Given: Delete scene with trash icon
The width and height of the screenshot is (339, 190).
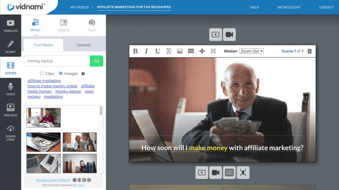Looking at the screenshot, I should pyautogui.click(x=310, y=51).
